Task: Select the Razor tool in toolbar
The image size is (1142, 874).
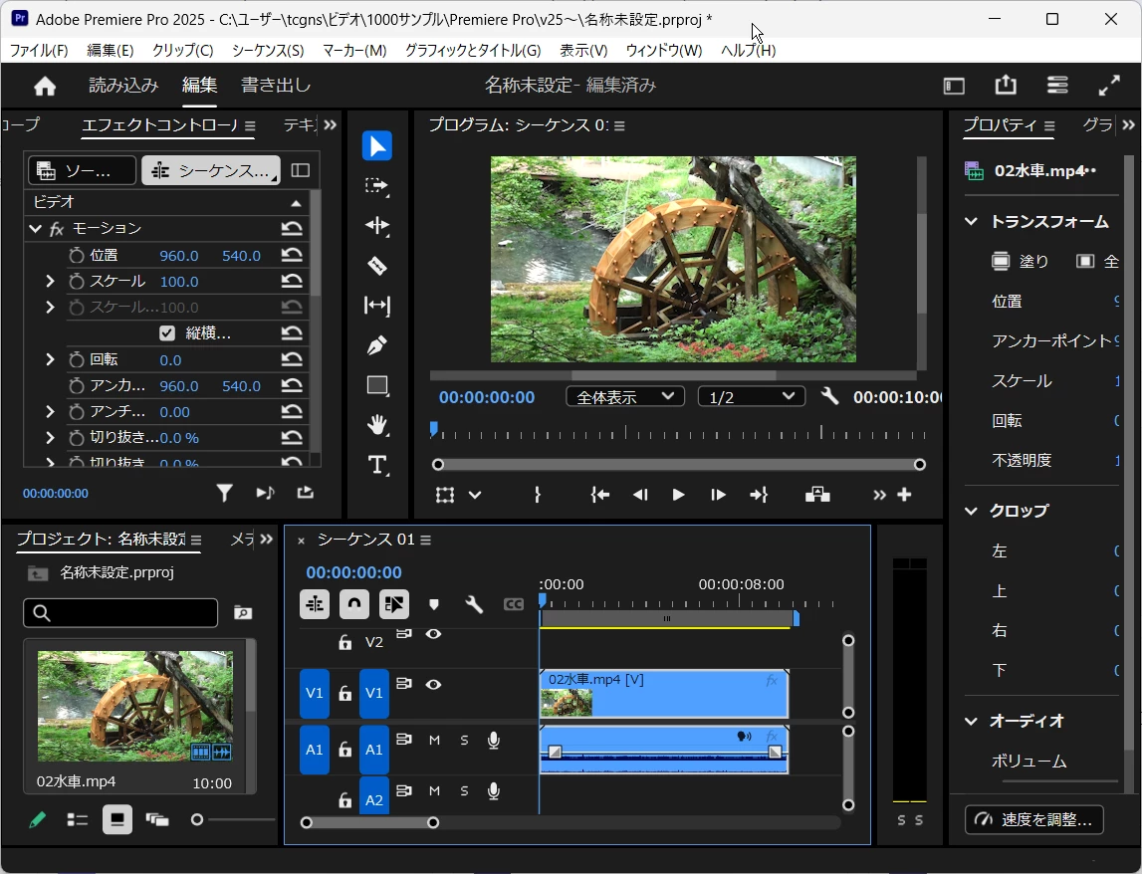Action: coord(376,266)
